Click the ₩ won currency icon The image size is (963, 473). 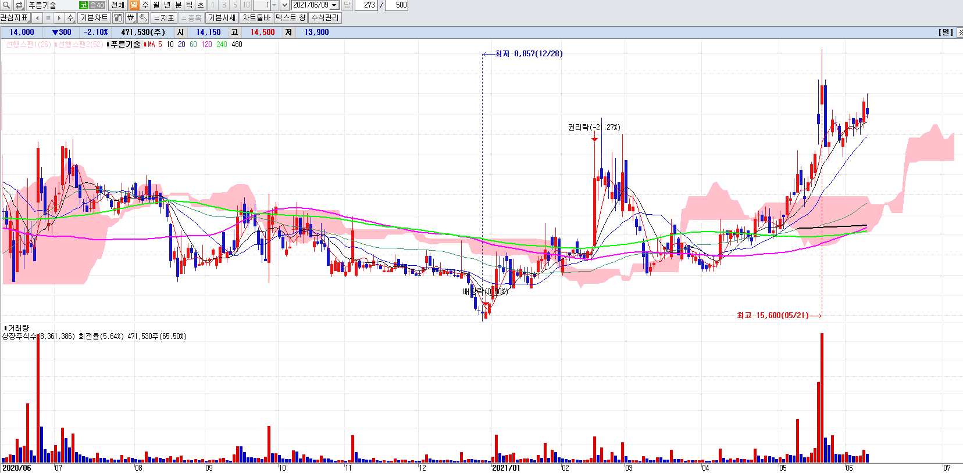131,18
